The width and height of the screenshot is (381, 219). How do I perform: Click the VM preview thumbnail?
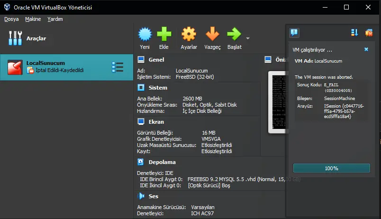(279, 102)
